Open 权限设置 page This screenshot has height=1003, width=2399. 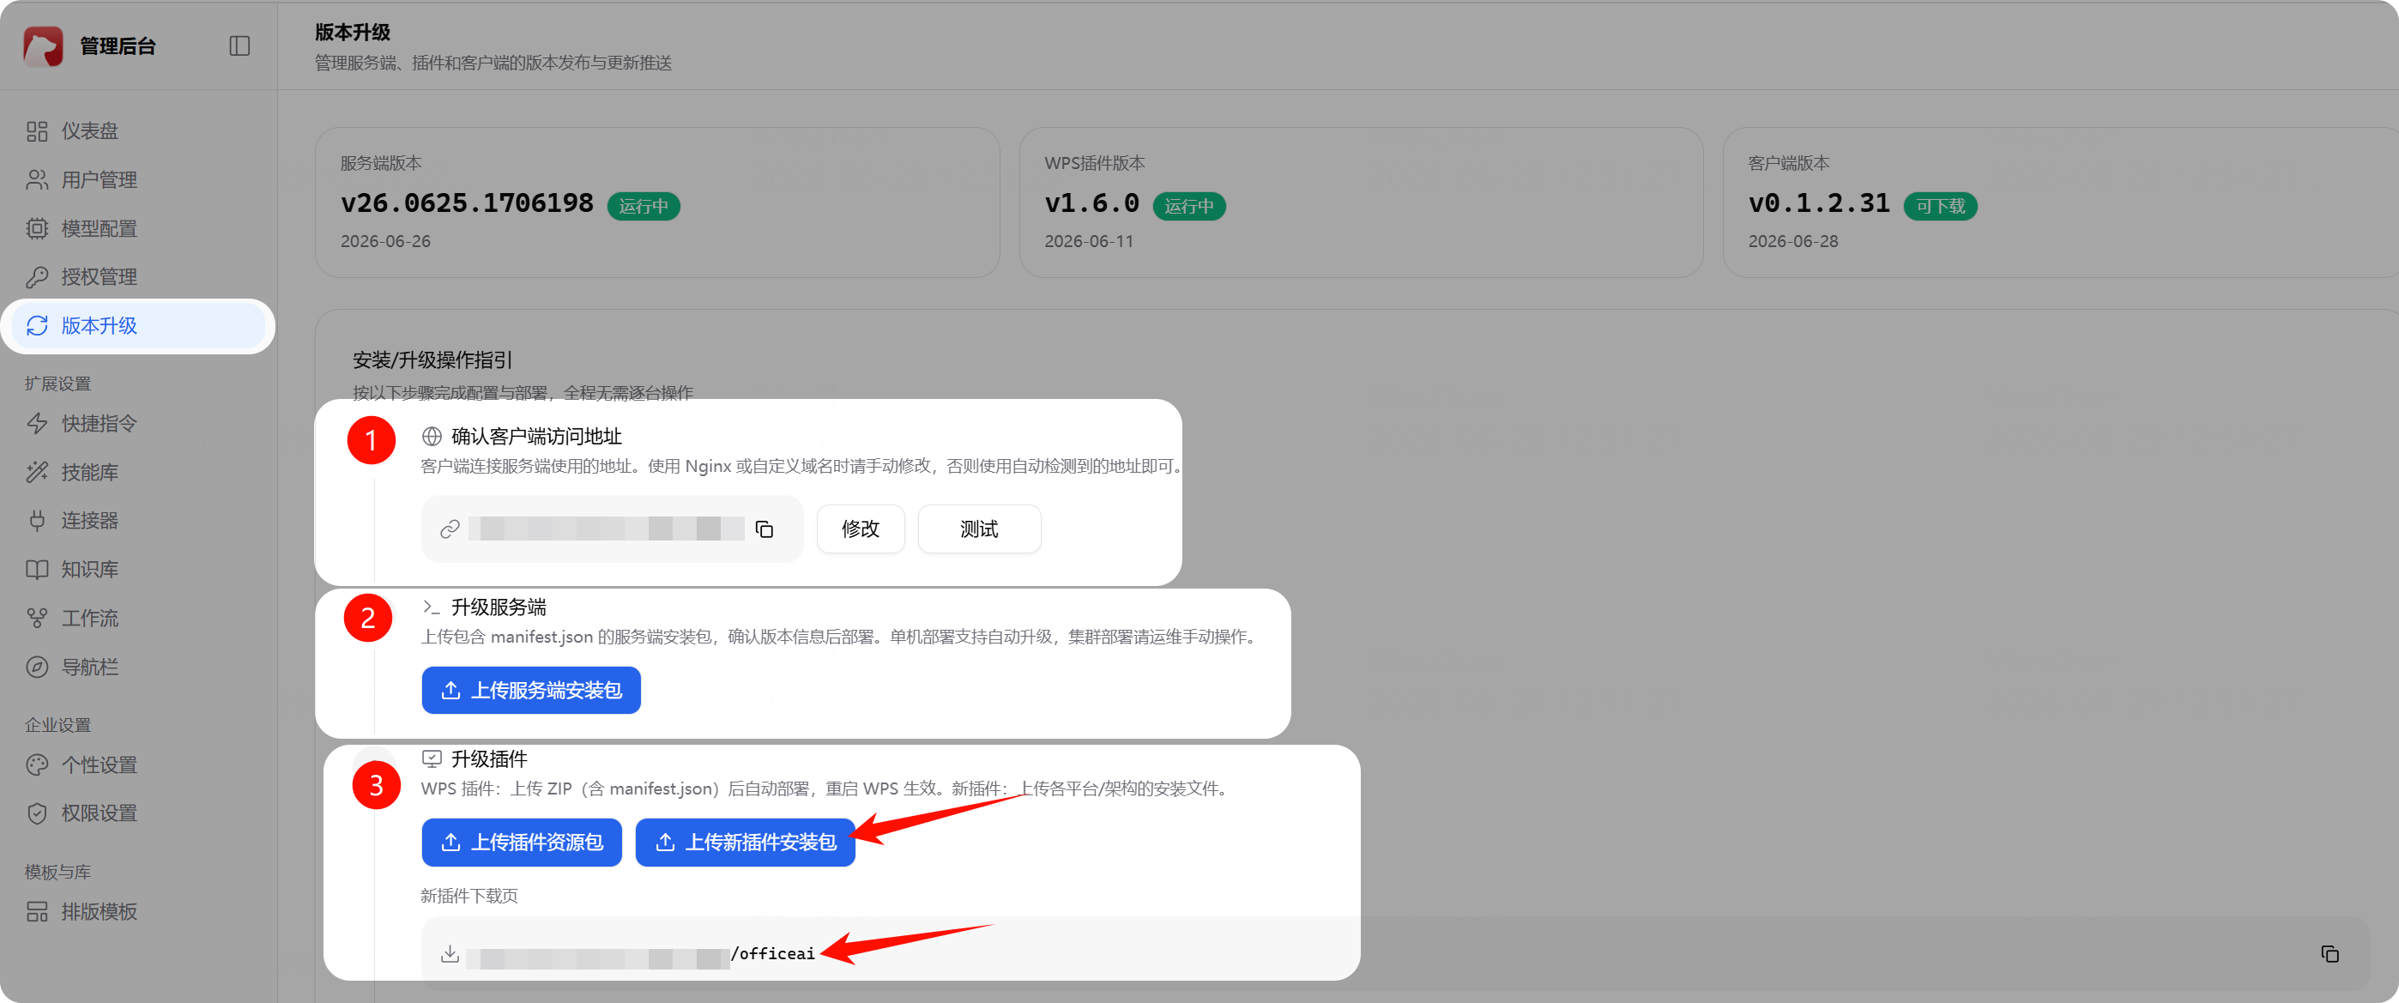click(x=138, y=813)
